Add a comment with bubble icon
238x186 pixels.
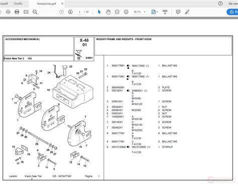[x=178, y=12]
